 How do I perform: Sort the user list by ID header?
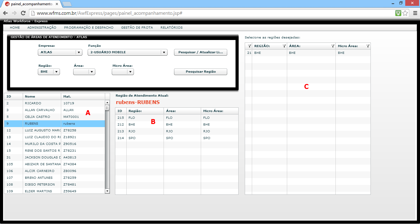click(x=14, y=97)
